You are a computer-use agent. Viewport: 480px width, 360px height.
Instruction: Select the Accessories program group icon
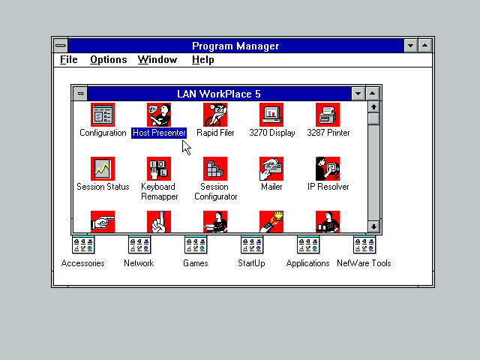pyautogui.click(x=83, y=244)
